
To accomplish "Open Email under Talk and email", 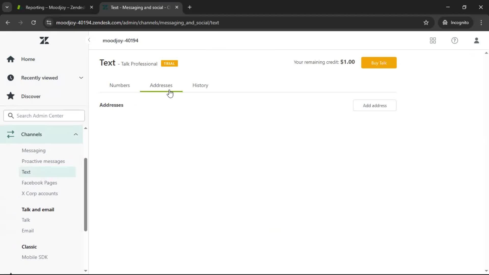I will (x=28, y=231).
